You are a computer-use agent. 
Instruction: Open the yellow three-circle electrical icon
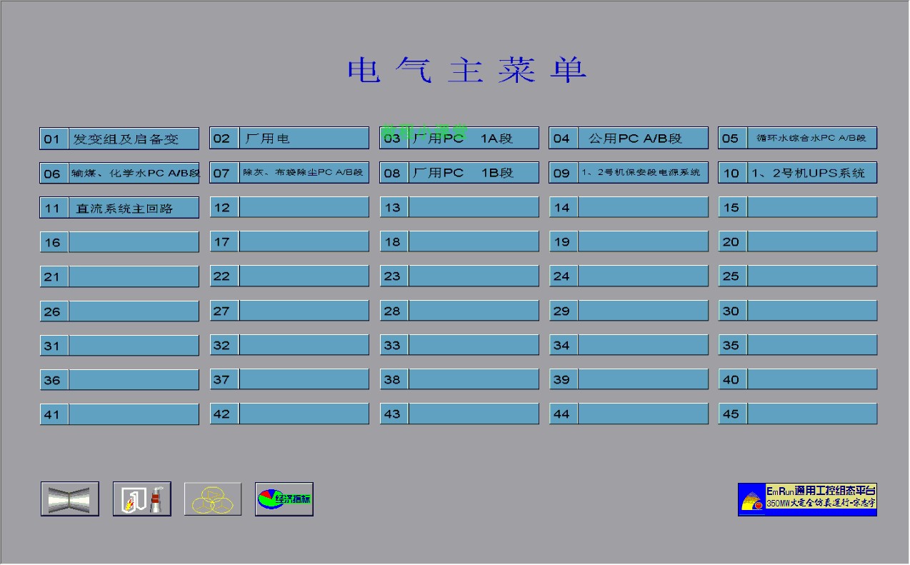(x=213, y=499)
